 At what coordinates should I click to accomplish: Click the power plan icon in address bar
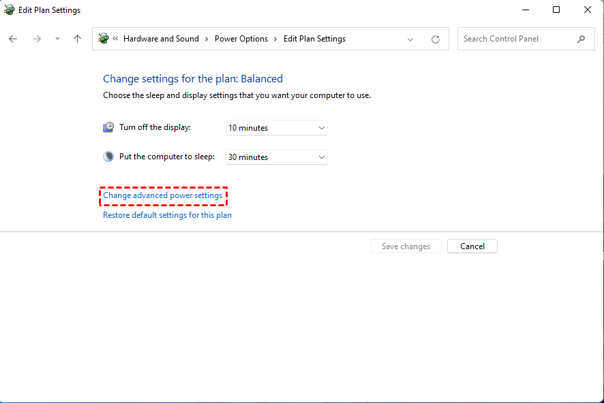tap(104, 39)
